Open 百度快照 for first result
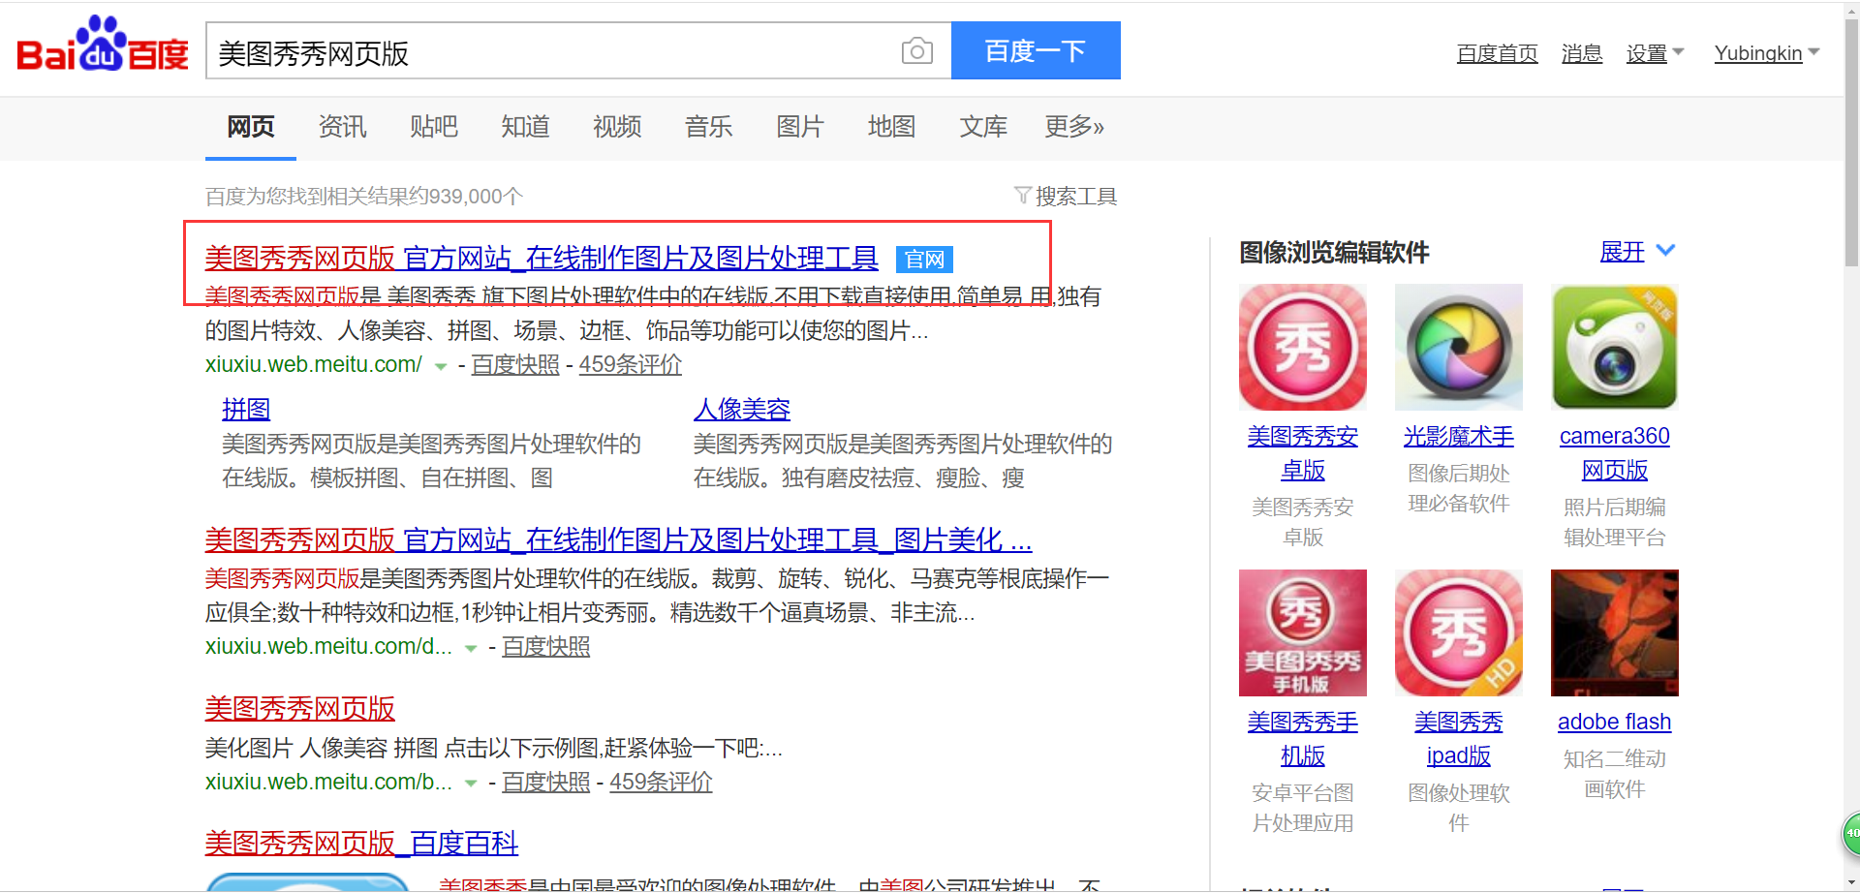The width and height of the screenshot is (1860, 893). [x=515, y=365]
